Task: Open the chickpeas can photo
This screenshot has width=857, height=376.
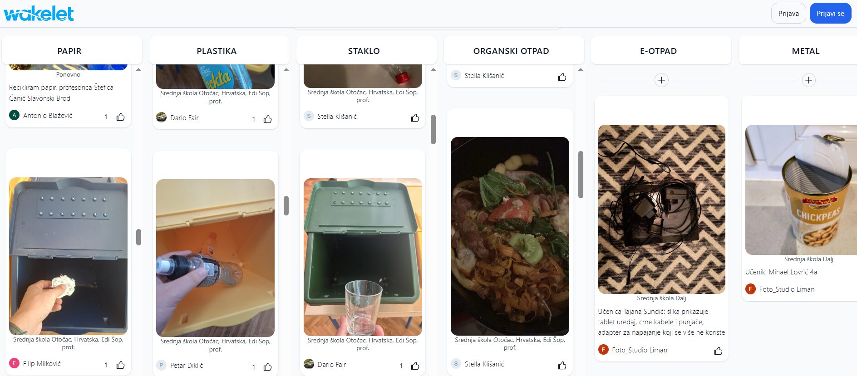Action: [801, 190]
